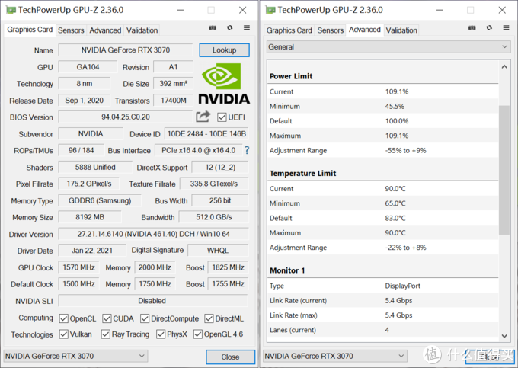Click GPU-Z app icon in left title bar
The image size is (518, 368).
pyautogui.click(x=11, y=10)
